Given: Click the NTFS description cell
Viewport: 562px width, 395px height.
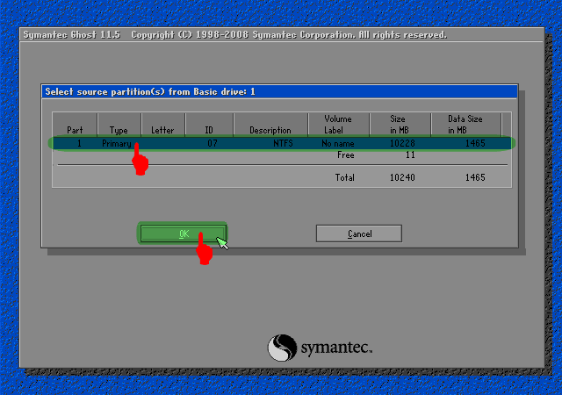Looking at the screenshot, I should (x=283, y=143).
